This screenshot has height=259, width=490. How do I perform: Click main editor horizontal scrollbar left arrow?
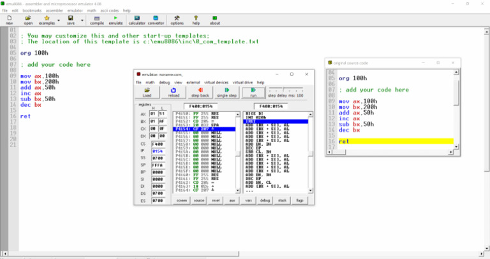pyautogui.click(x=4, y=253)
